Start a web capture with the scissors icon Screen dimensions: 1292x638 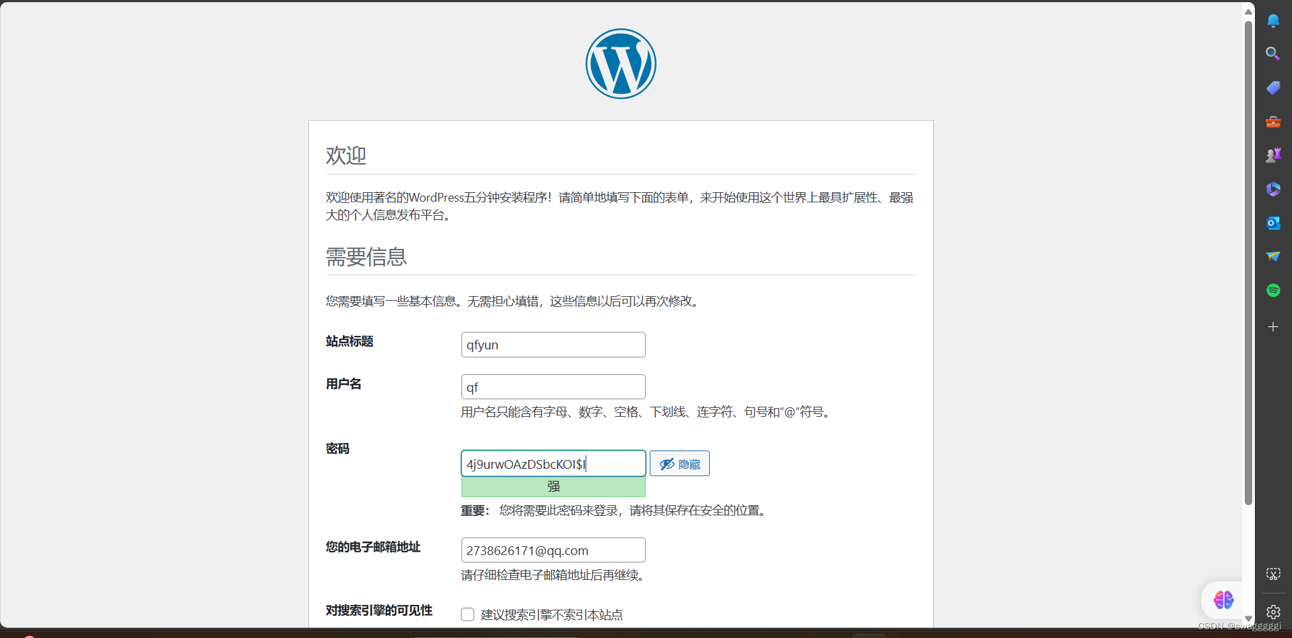[x=1272, y=574]
